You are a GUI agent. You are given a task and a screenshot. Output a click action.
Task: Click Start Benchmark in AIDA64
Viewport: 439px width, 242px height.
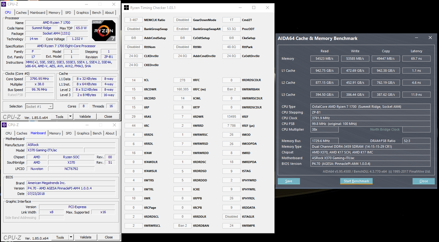[356, 181]
